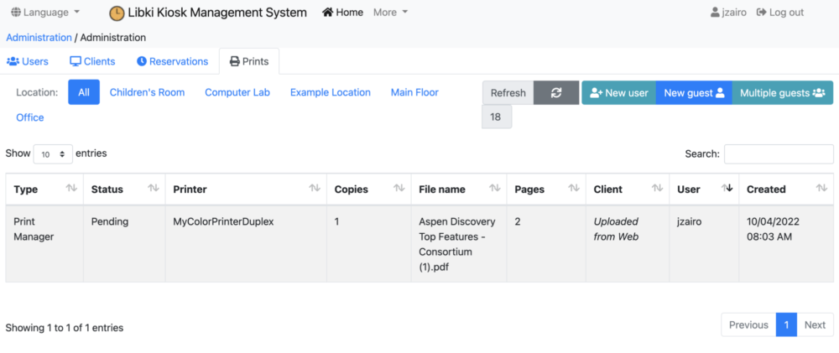Select the All location filter
The width and height of the screenshot is (839, 353).
(x=84, y=92)
